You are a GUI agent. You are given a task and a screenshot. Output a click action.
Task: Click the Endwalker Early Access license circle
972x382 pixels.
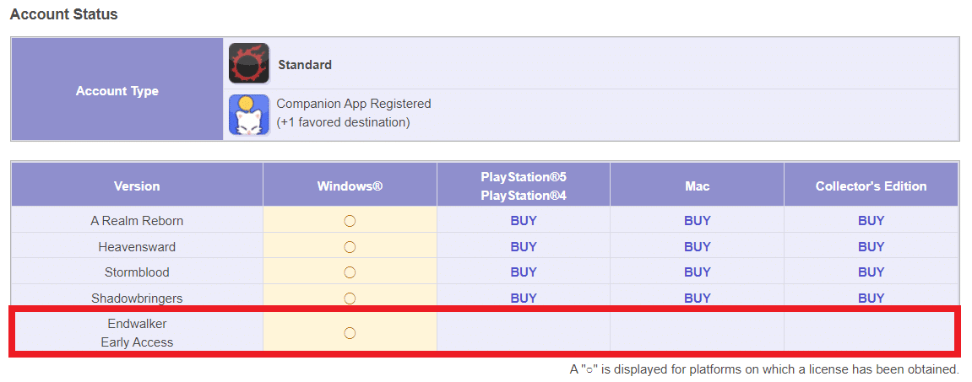[x=350, y=333]
